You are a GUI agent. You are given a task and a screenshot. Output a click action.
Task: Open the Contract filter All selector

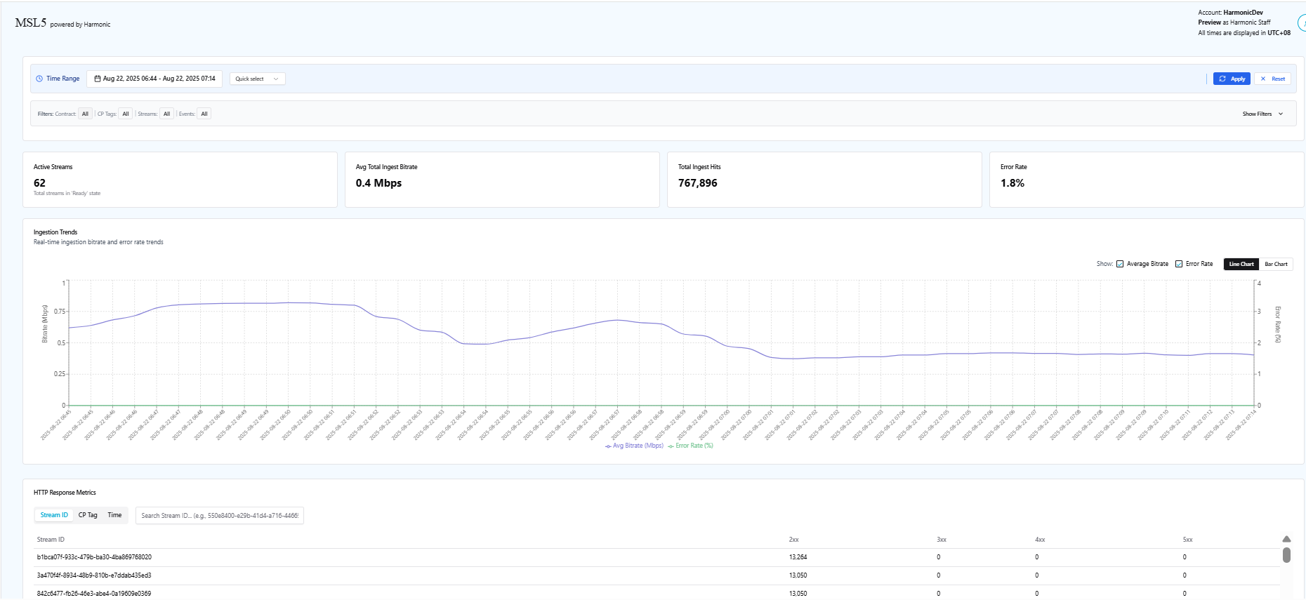85,114
